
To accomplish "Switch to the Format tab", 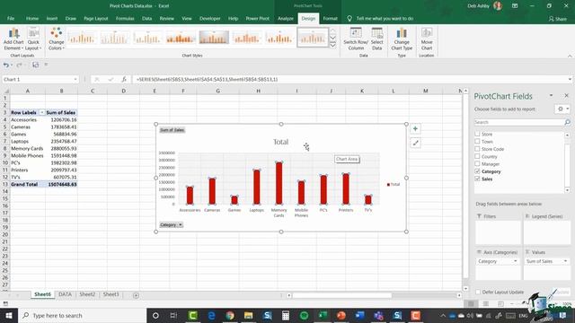I will (x=330, y=18).
